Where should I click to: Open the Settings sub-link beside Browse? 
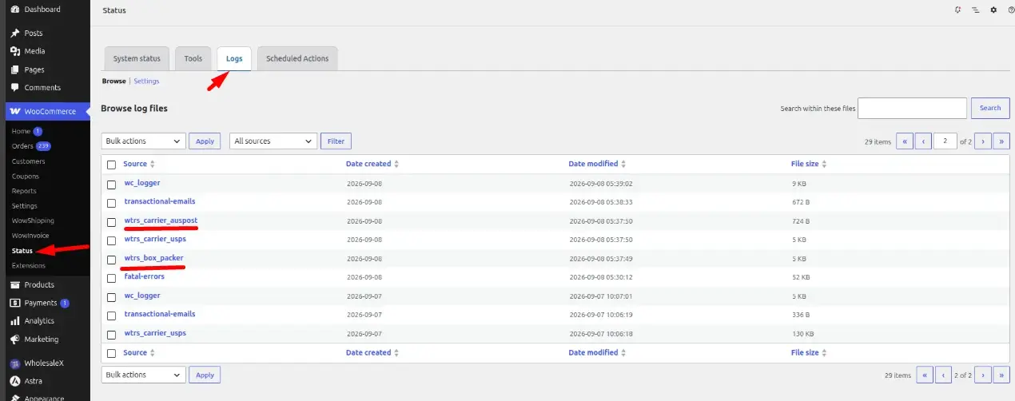click(146, 81)
